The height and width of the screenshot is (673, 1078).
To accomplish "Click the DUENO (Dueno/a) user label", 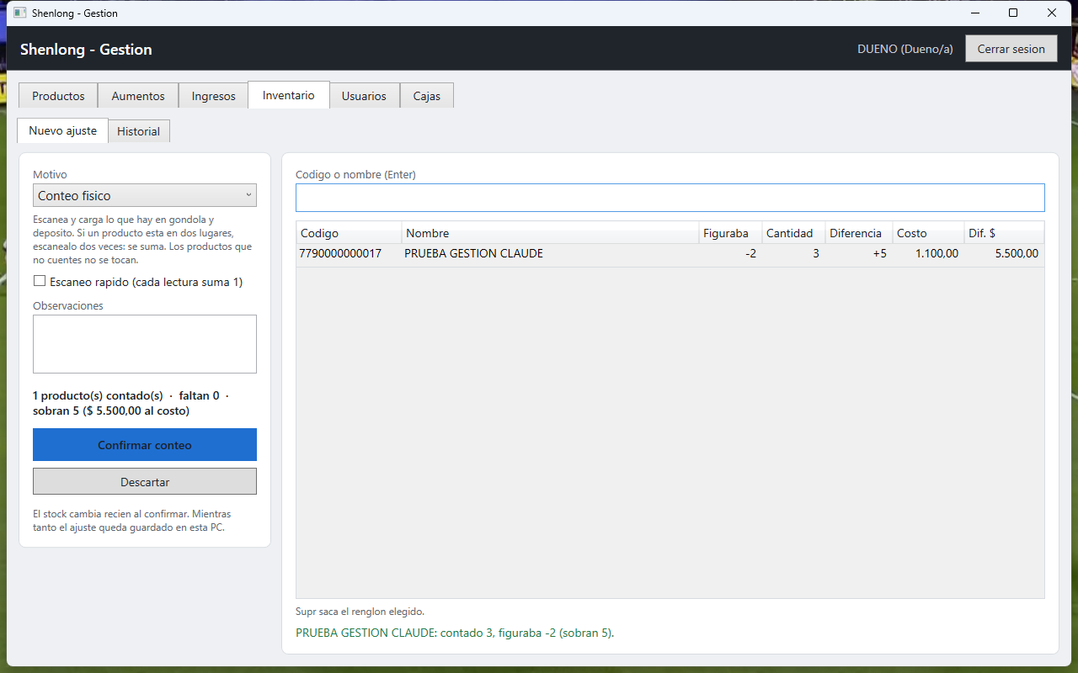I will click(x=905, y=49).
